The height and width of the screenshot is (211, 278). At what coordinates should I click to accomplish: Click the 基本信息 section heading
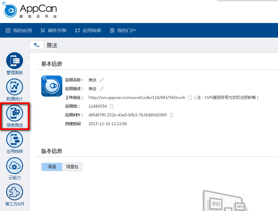pyautogui.click(x=52, y=64)
